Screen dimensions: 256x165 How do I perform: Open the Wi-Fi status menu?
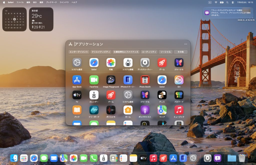pyautogui.click(x=216, y=2)
